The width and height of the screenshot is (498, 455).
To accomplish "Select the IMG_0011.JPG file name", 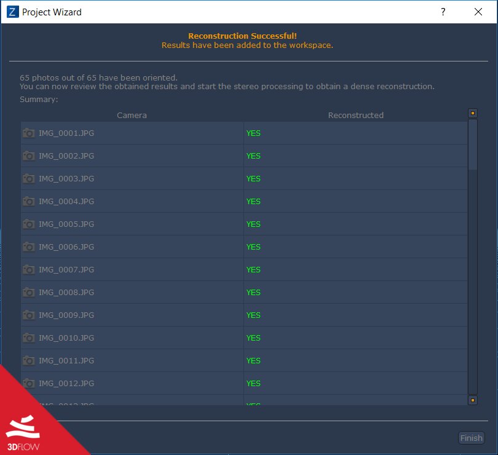I will coord(66,361).
